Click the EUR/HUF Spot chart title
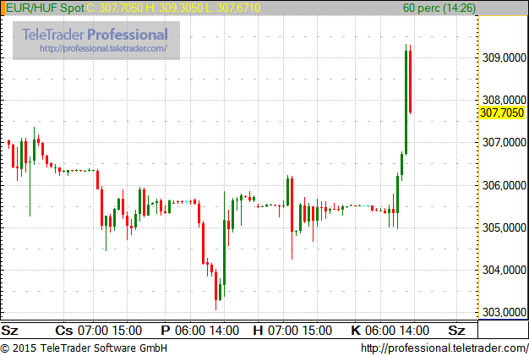 (45, 8)
